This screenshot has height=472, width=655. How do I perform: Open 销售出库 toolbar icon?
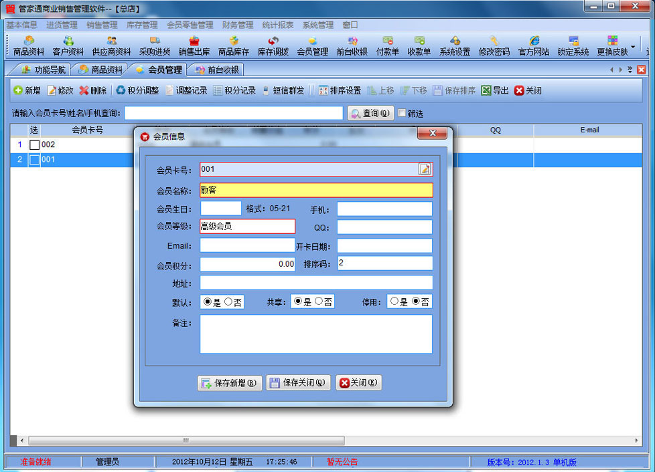[194, 46]
